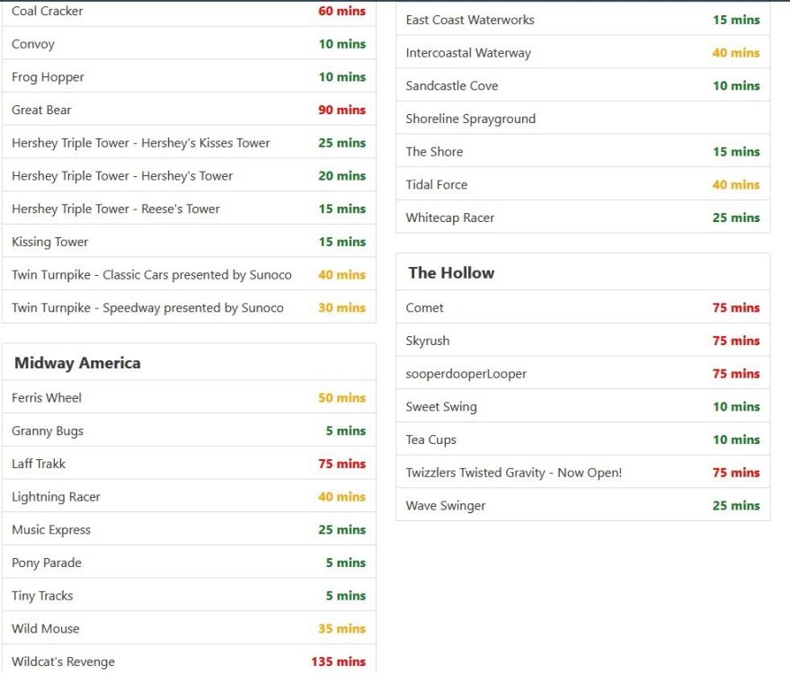Click the Midway America section header
The width and height of the screenshot is (790, 674).
(x=77, y=363)
